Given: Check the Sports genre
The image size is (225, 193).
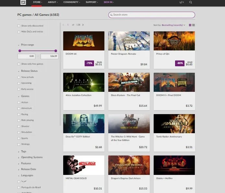Looking at the screenshot, I should pos(19,138).
